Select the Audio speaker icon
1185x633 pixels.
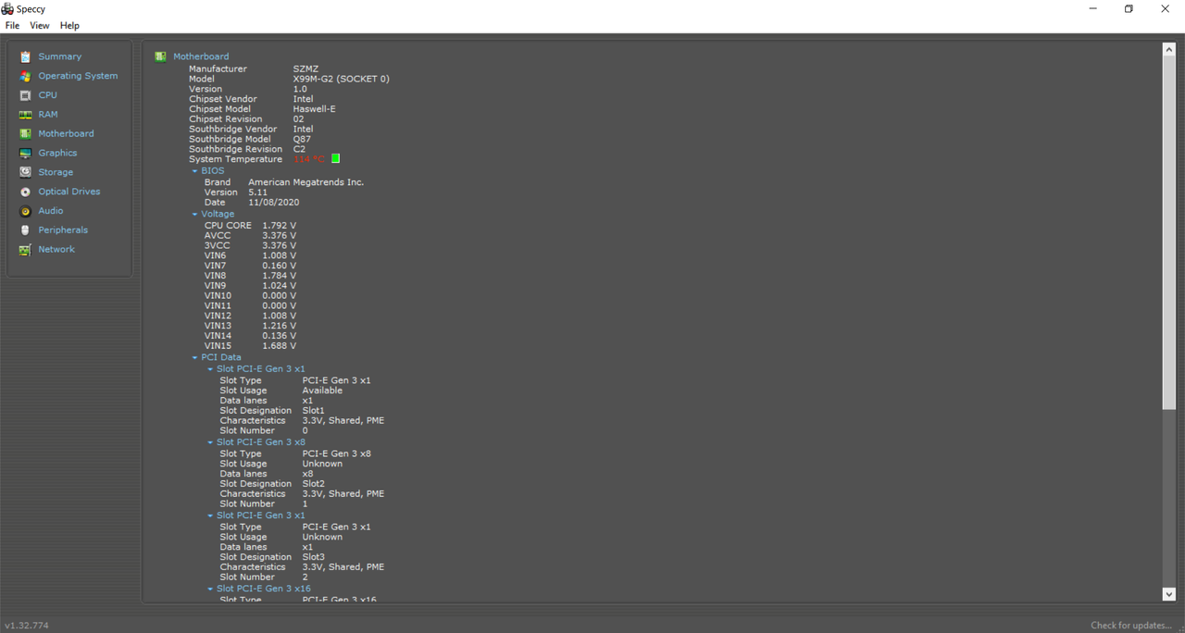(25, 211)
